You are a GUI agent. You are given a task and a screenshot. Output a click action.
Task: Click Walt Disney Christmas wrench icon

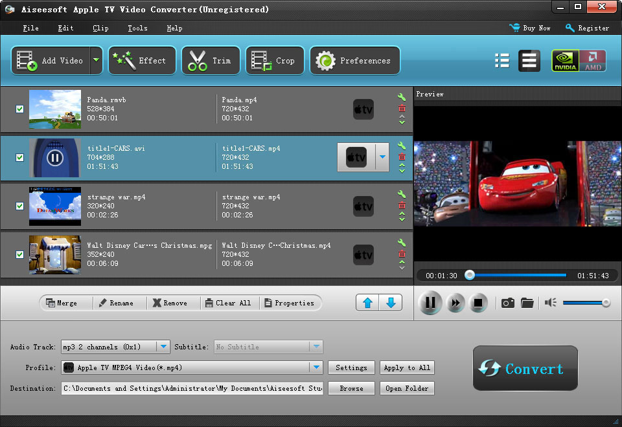pos(402,243)
